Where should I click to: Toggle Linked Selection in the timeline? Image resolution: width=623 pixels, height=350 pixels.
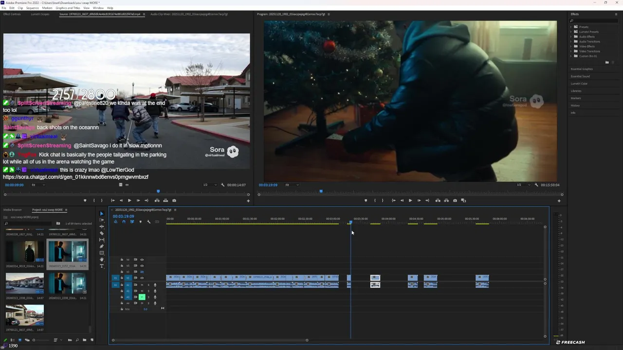point(132,222)
